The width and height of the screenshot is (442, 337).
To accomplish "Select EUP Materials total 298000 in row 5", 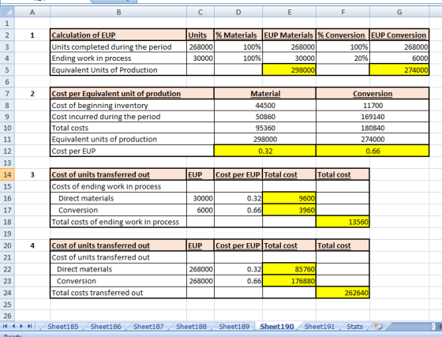I will coord(289,70).
